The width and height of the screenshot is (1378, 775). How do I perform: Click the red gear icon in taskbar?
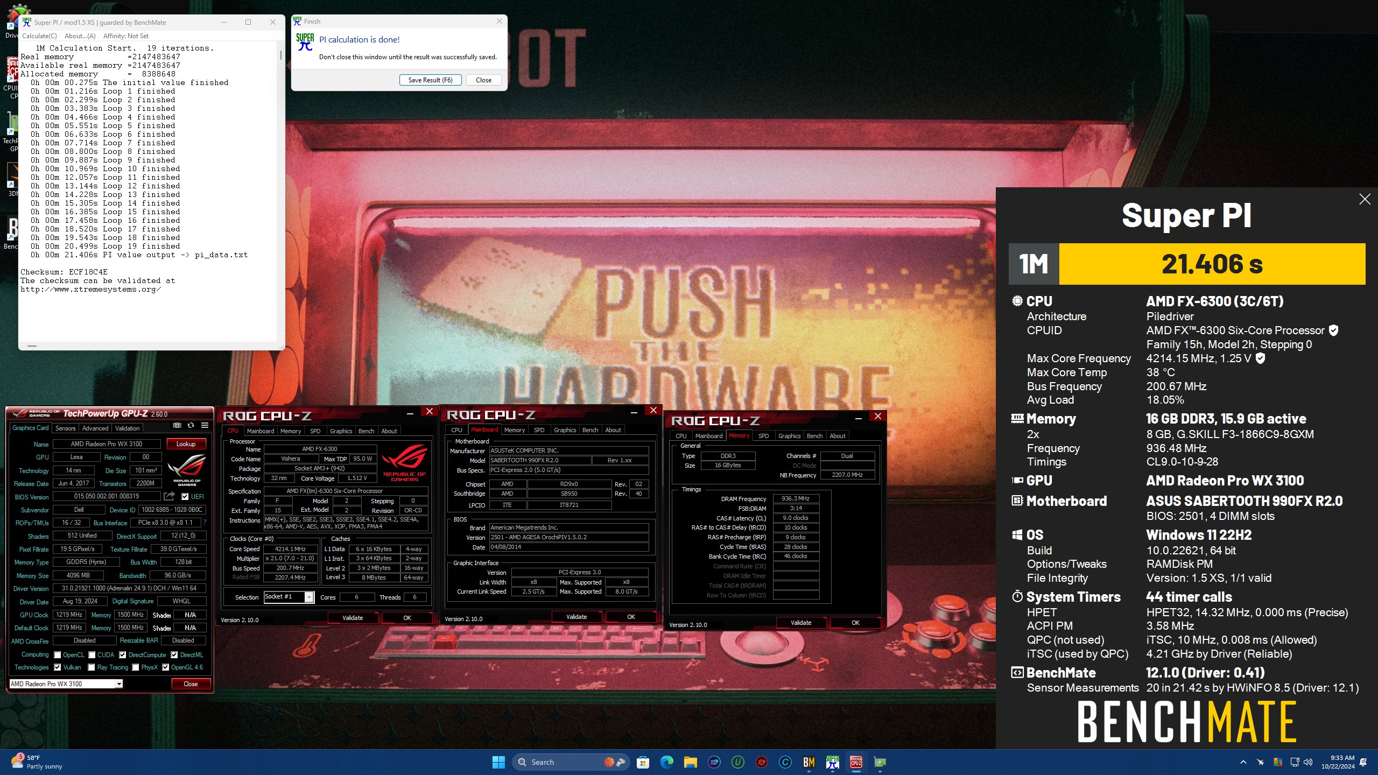(761, 762)
